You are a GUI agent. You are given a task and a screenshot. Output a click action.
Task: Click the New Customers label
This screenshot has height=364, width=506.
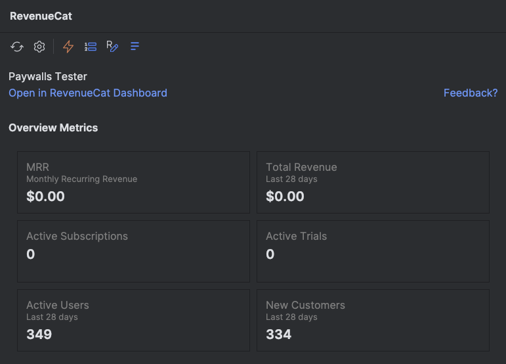pyautogui.click(x=305, y=306)
